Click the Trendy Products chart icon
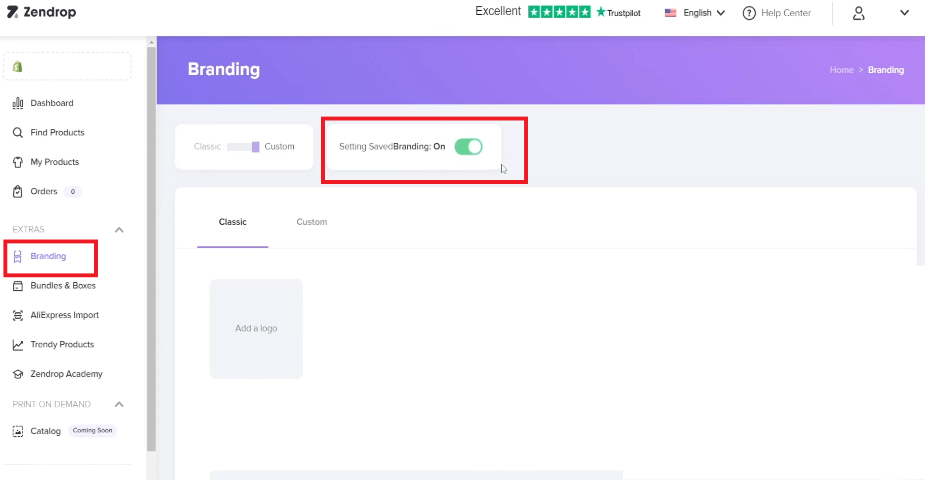 click(x=18, y=345)
